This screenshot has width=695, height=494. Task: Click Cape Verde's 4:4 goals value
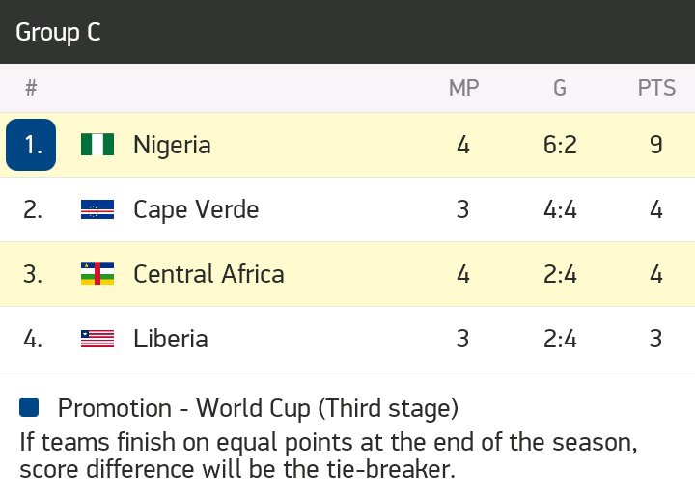pyautogui.click(x=560, y=209)
